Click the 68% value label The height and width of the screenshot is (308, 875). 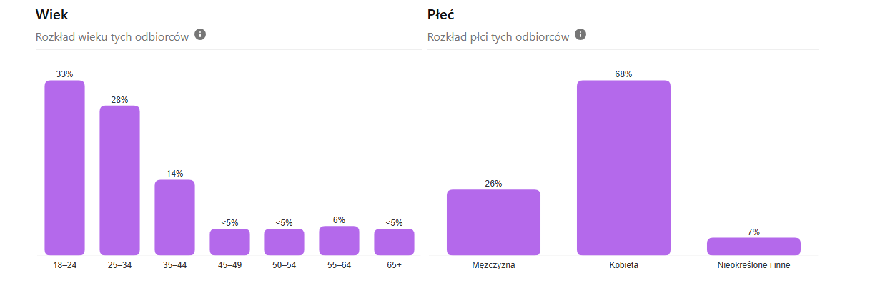[623, 74]
